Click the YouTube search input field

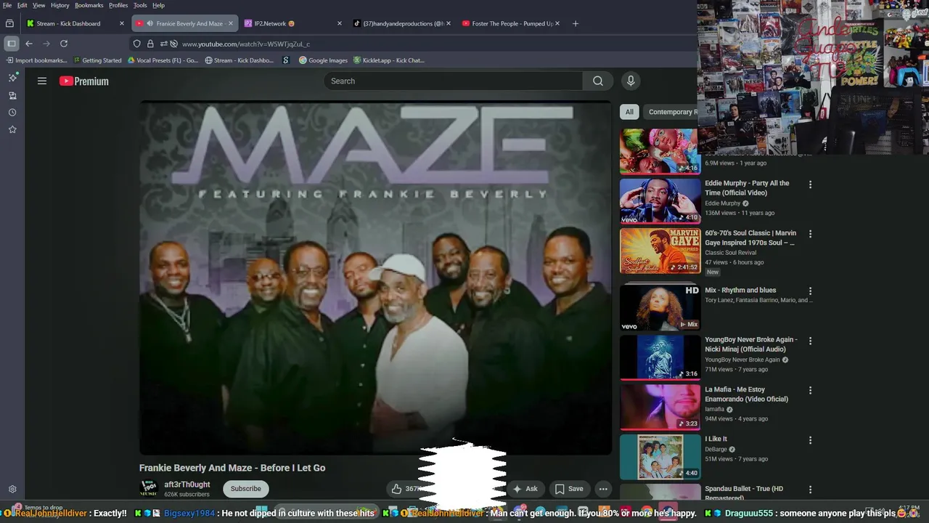(453, 81)
